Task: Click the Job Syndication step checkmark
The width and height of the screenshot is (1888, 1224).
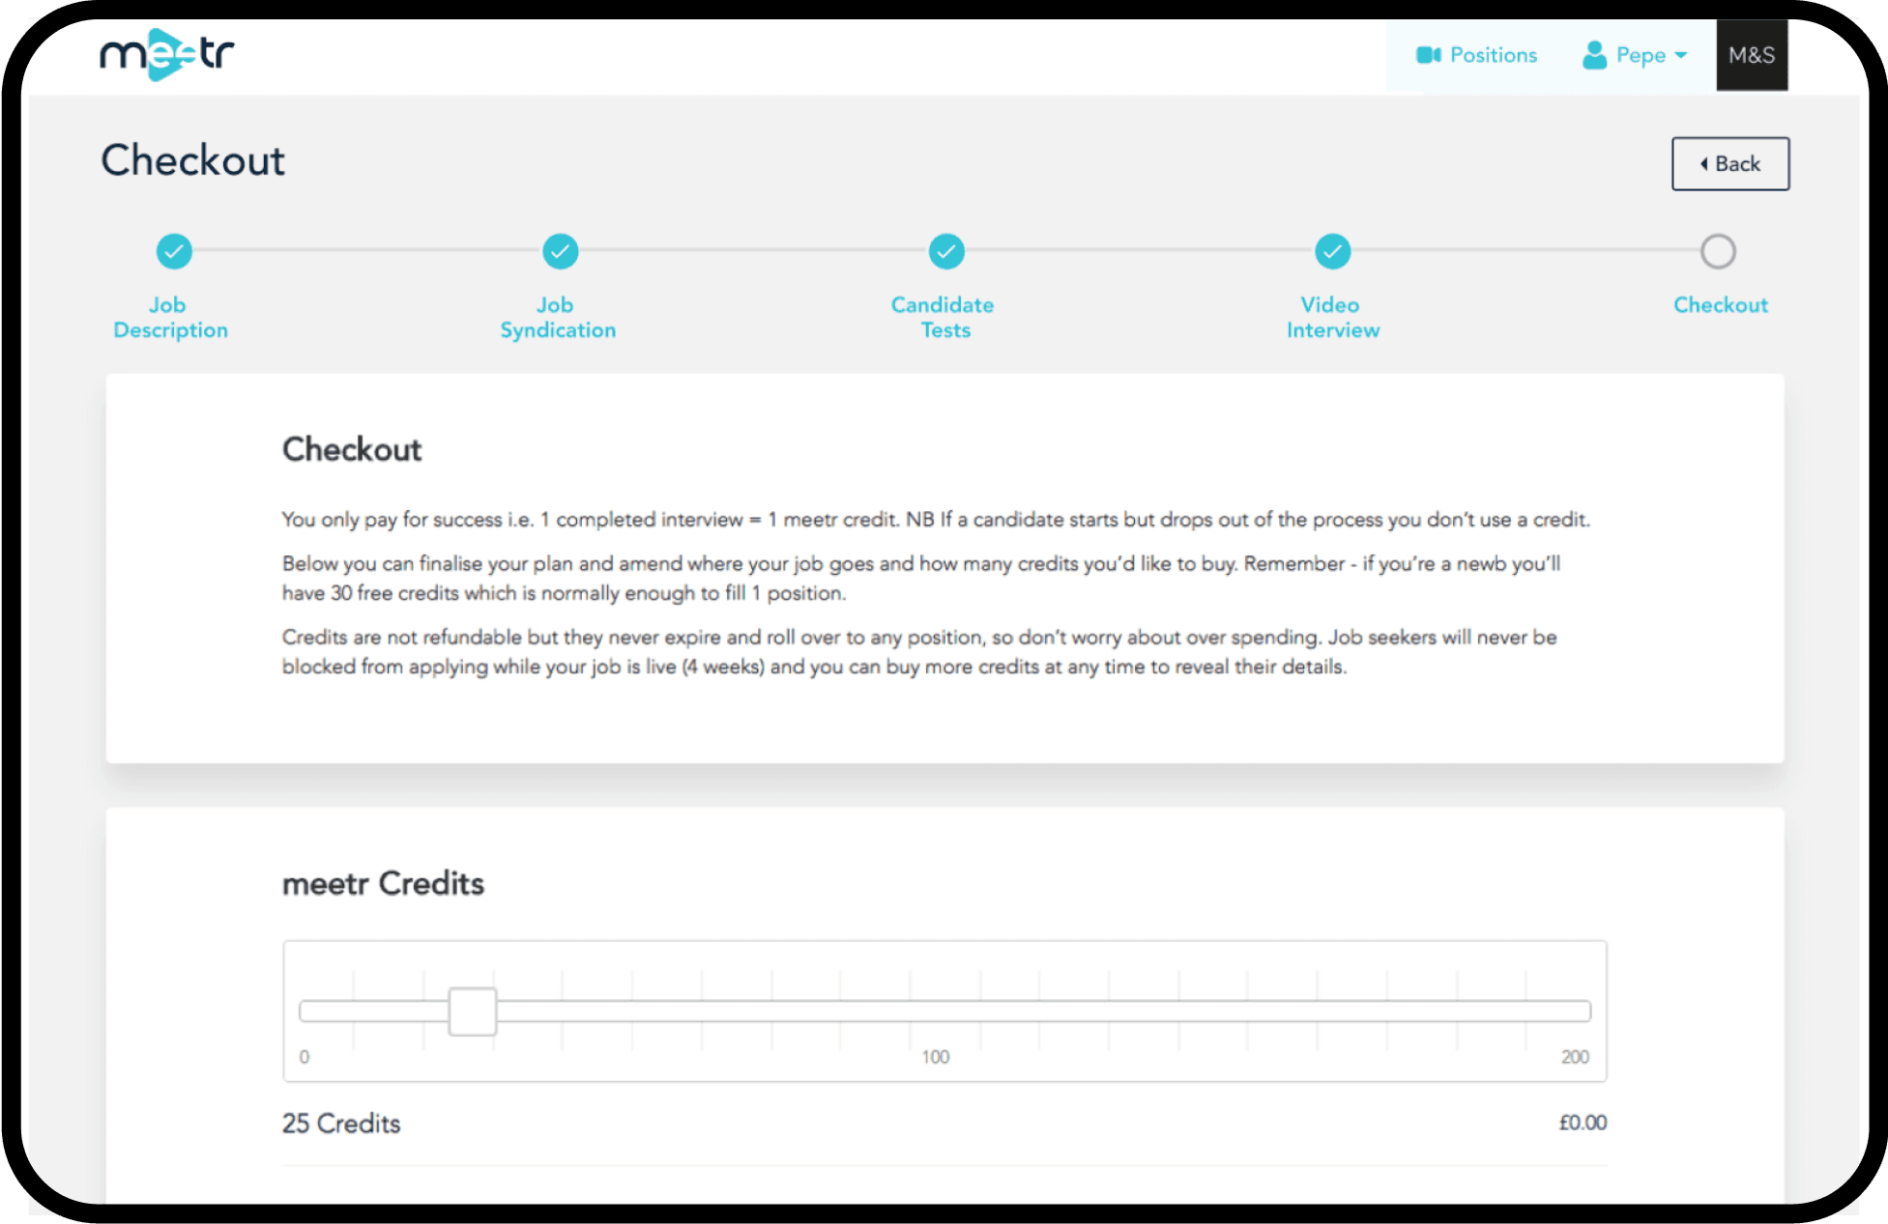Action: 560,251
